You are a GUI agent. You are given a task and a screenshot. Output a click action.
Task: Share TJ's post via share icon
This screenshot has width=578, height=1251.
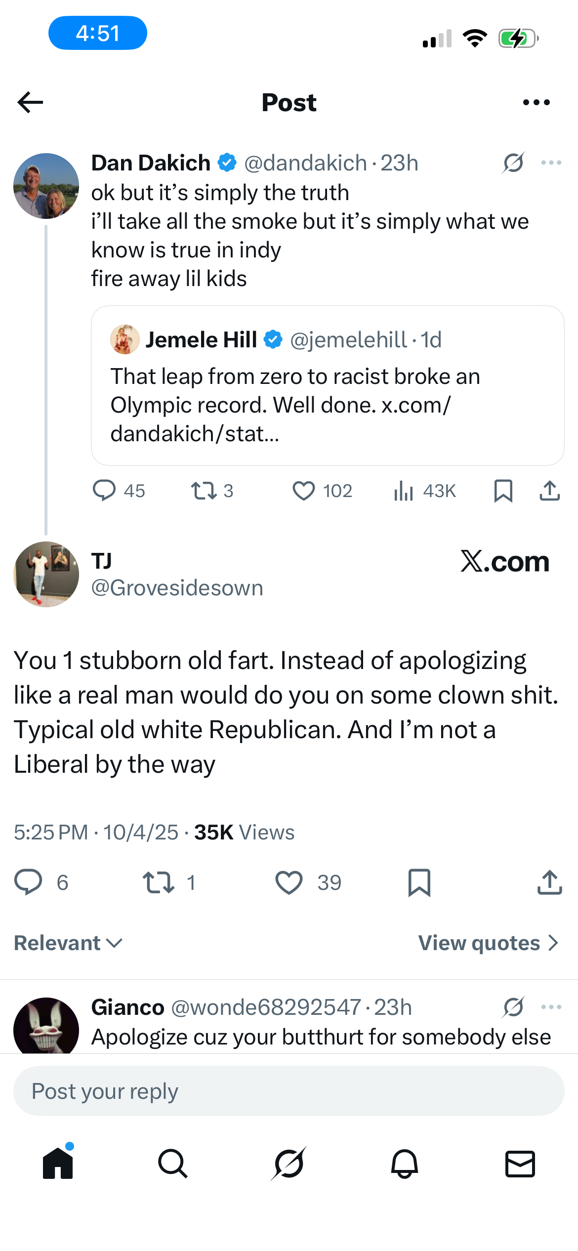point(549,883)
